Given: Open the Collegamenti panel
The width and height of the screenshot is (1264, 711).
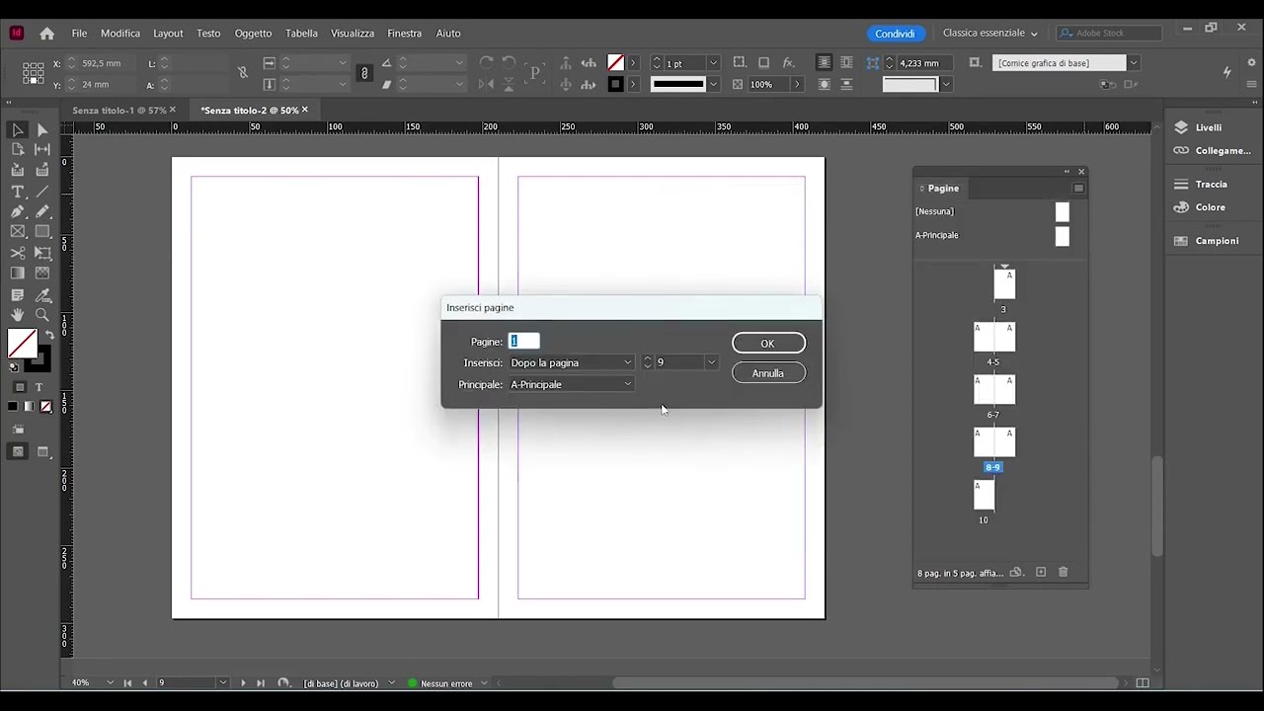Looking at the screenshot, I should point(1212,150).
